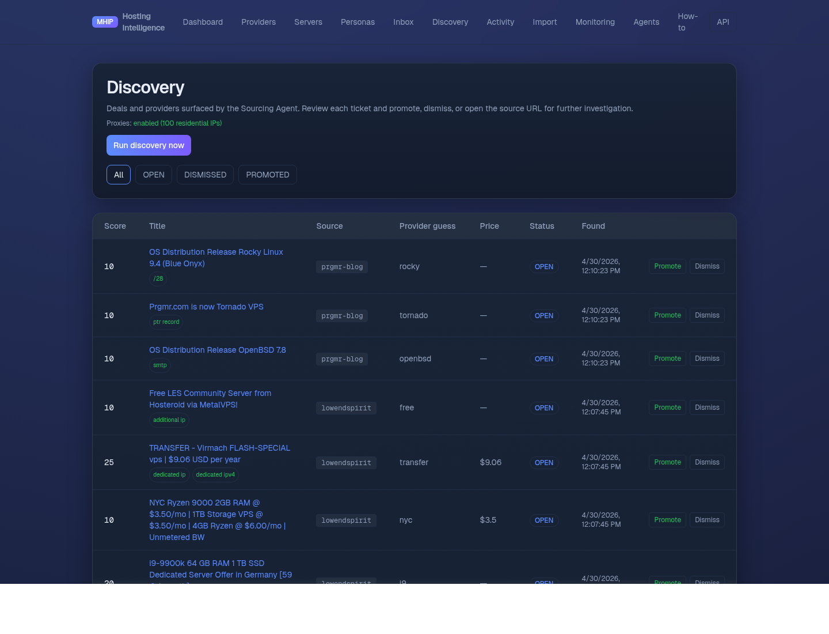Switch to PROMOTED filter
The width and height of the screenshot is (829, 634).
[x=267, y=175]
